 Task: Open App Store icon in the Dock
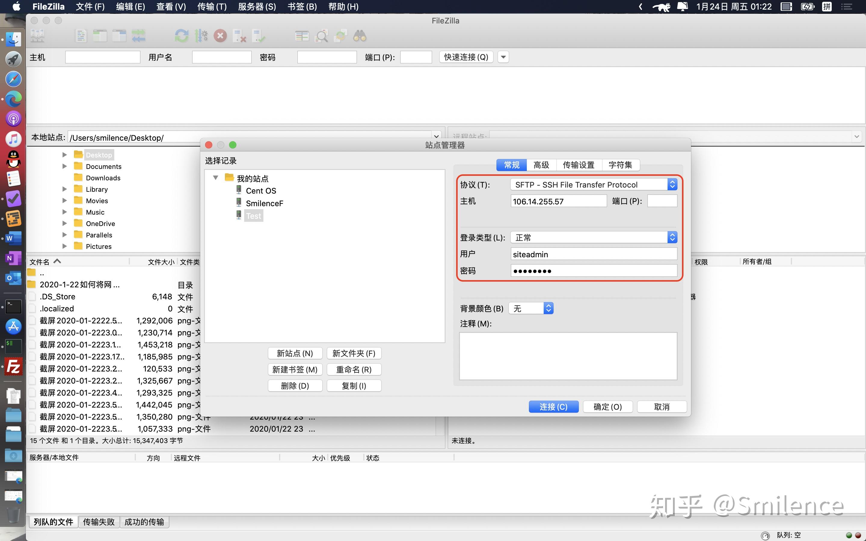point(13,327)
